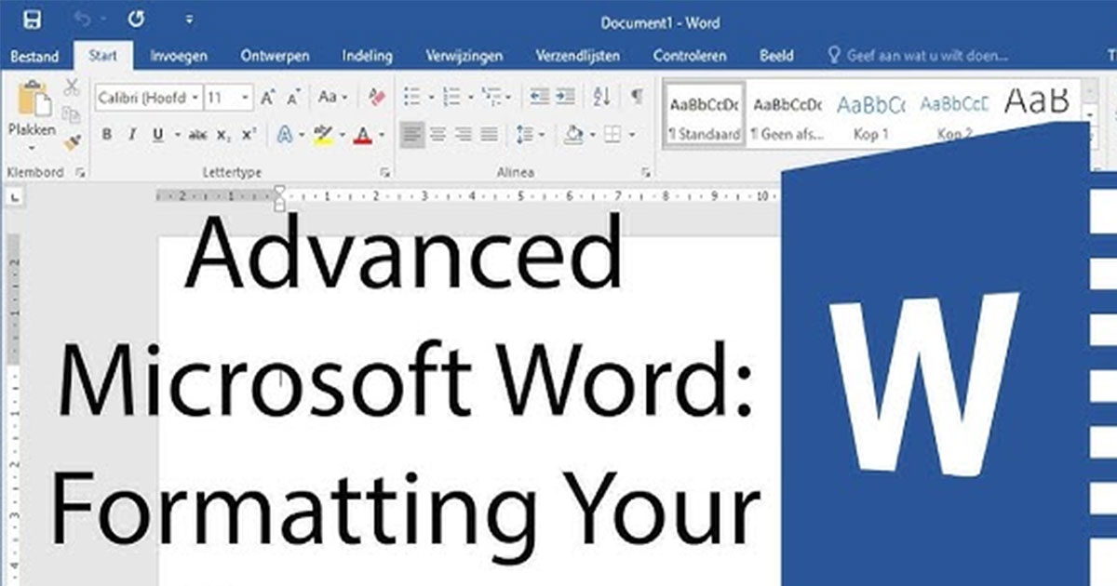
Task: Toggle superscript formatting
Action: tap(249, 135)
